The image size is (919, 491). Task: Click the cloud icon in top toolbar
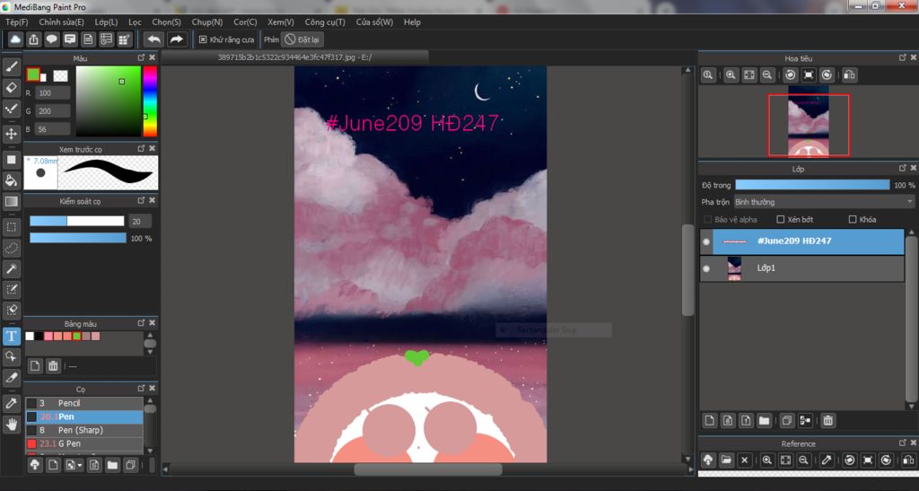(15, 39)
